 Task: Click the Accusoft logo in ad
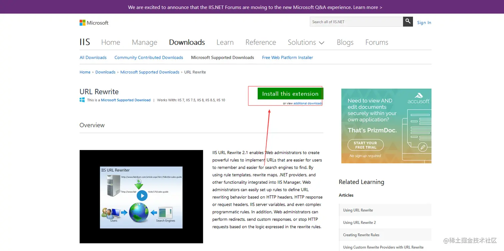(x=418, y=98)
